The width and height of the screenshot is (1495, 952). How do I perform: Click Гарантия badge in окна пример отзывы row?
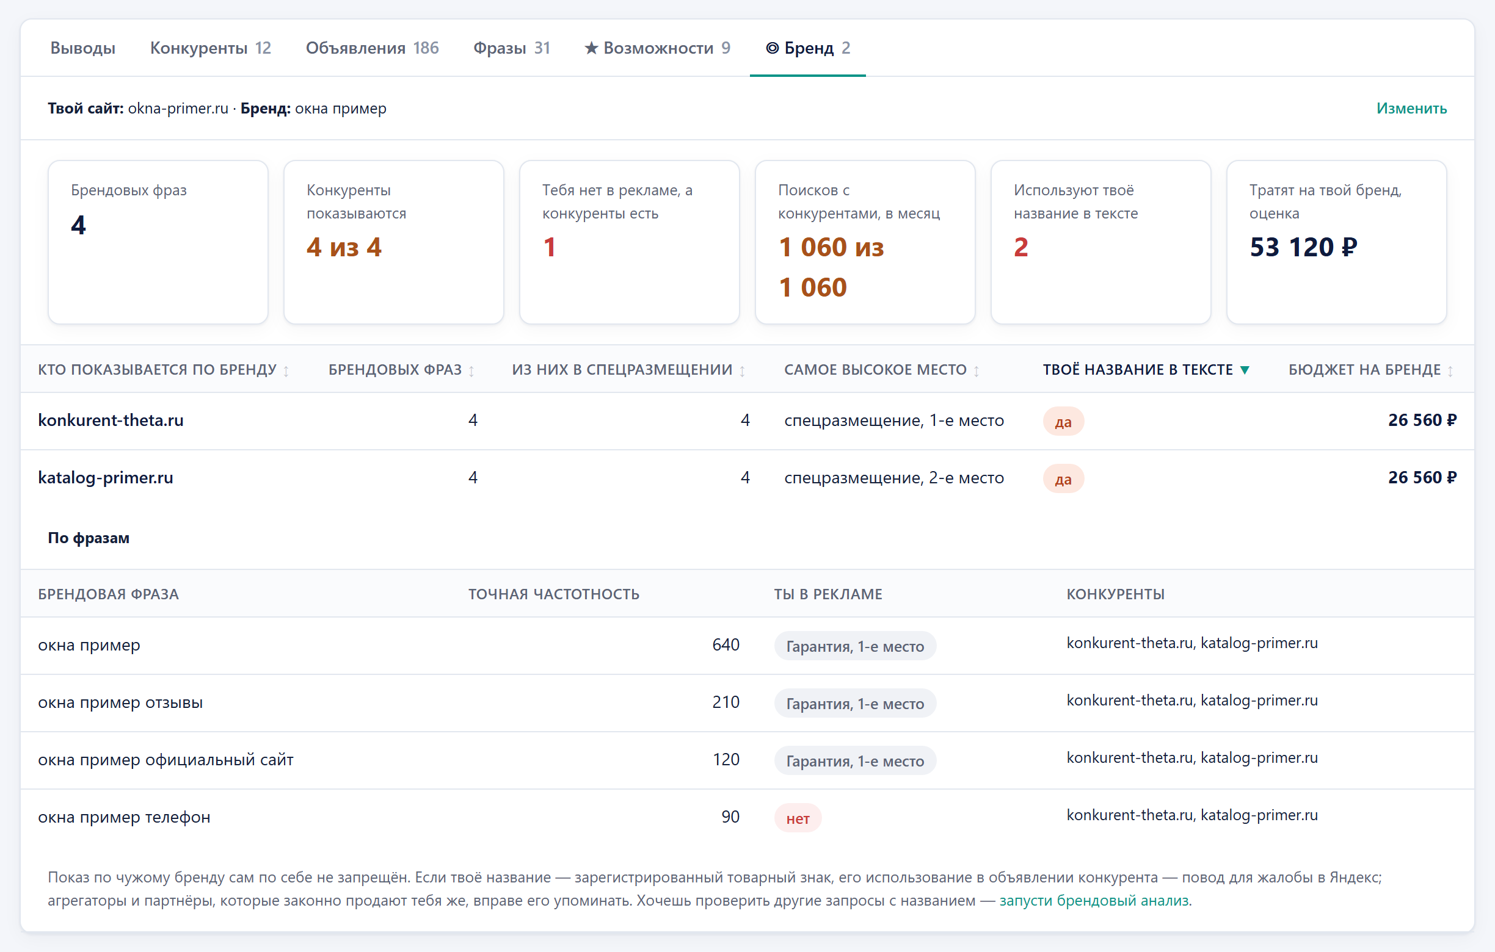click(x=855, y=704)
